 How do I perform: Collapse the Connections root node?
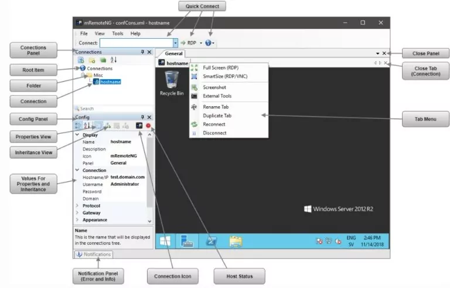coord(77,68)
